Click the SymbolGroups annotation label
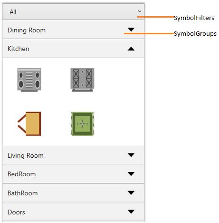 [195, 34]
